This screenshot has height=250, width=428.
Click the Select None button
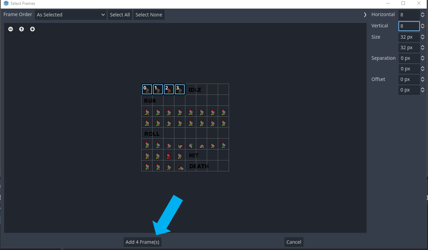[149, 15]
